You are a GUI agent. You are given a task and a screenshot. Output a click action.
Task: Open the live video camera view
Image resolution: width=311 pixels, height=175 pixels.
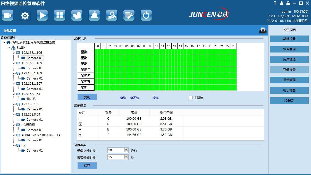click(7, 15)
